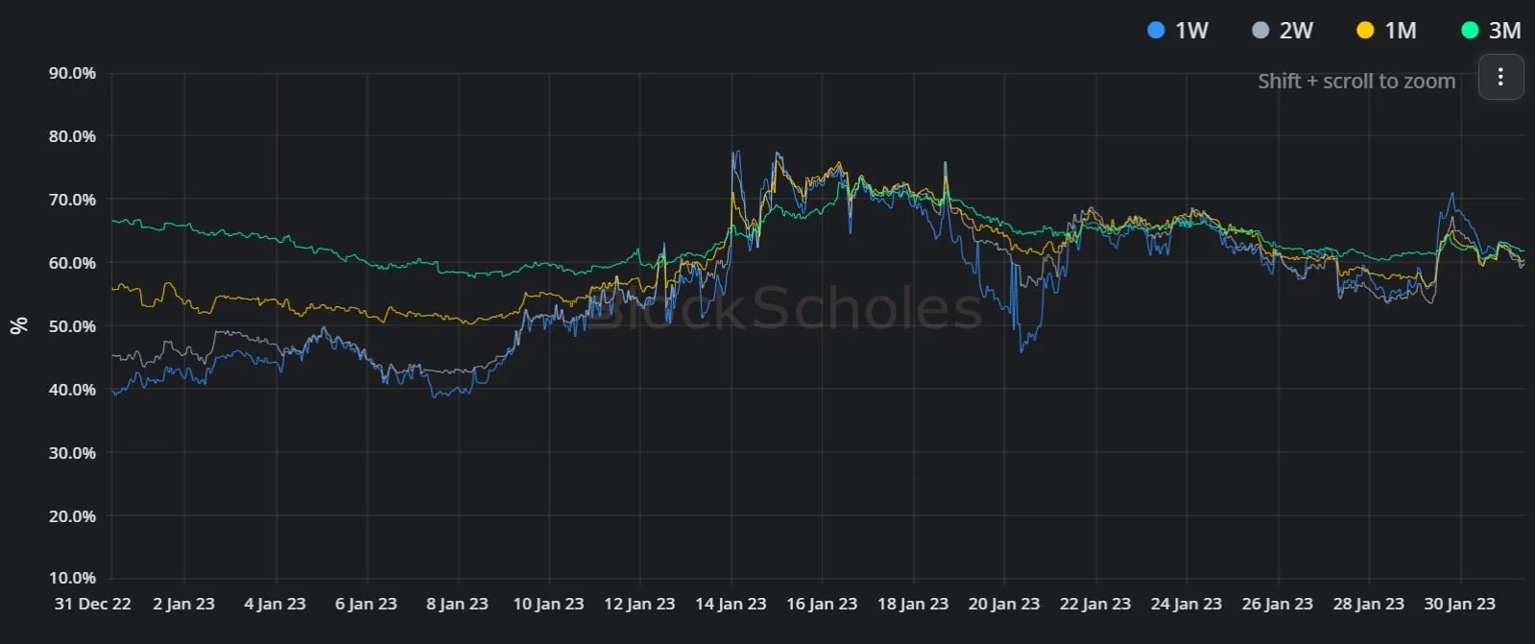Click the Shift + scroll to zoom hint
1535x644 pixels.
[x=1356, y=82]
